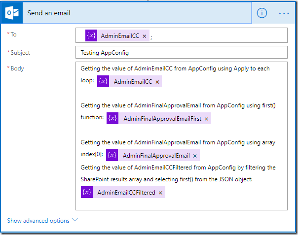Click the AdminFinalApprovalEmailFirst variable icon

pyautogui.click(x=112, y=118)
